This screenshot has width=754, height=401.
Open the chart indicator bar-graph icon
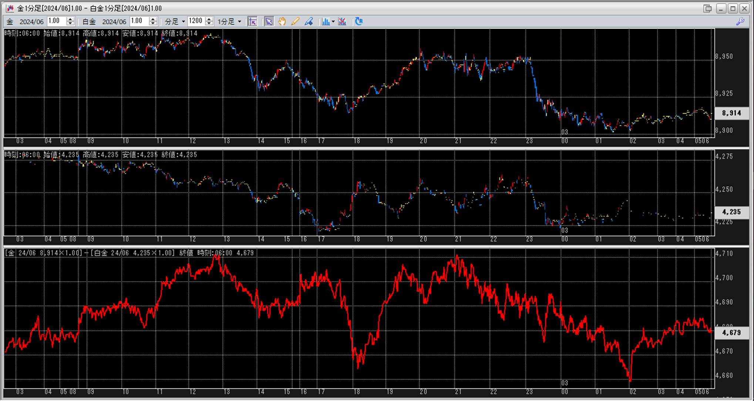click(x=325, y=21)
